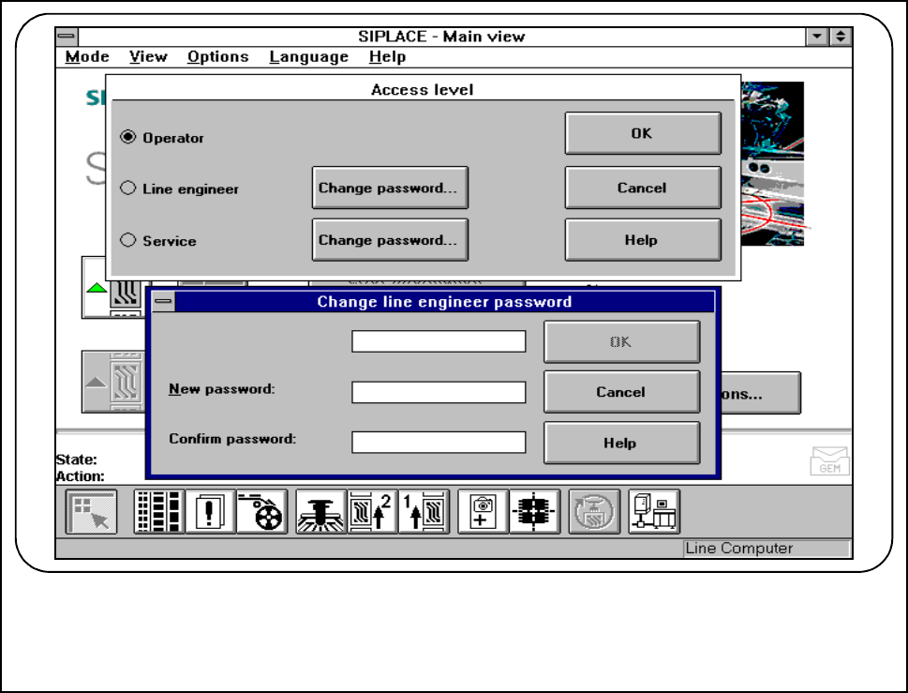The width and height of the screenshot is (908, 693).
Task: Click the conveyor lane 2 arrow icon
Action: coord(372,512)
